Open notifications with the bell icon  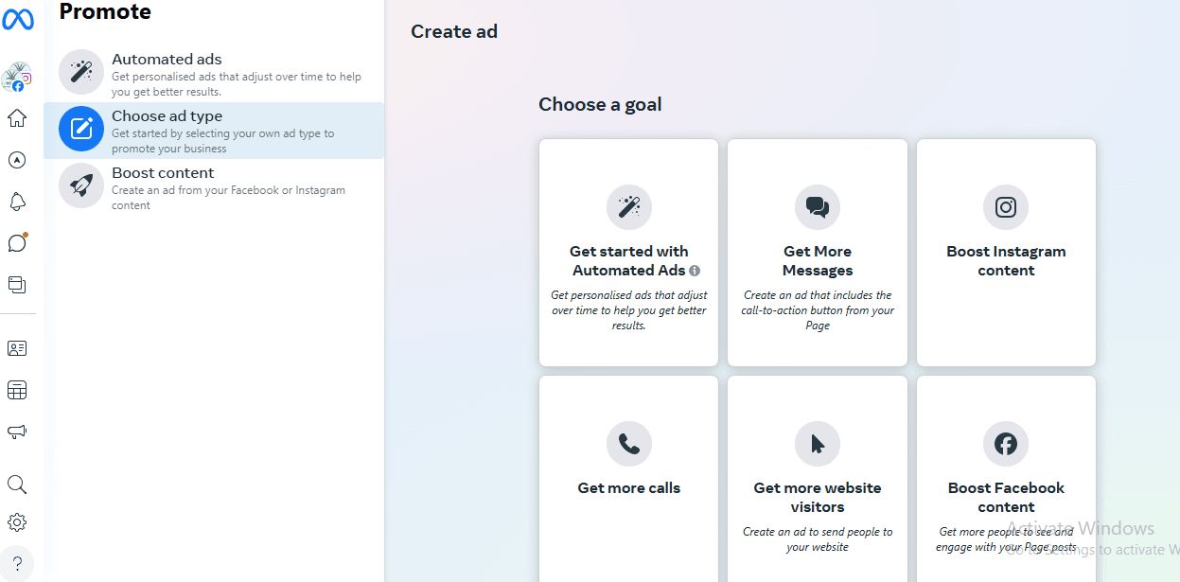pyautogui.click(x=17, y=202)
